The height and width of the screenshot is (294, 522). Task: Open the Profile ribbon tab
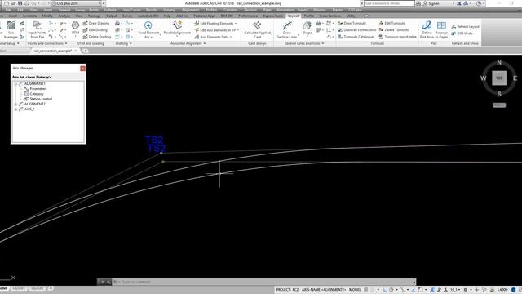308,16
